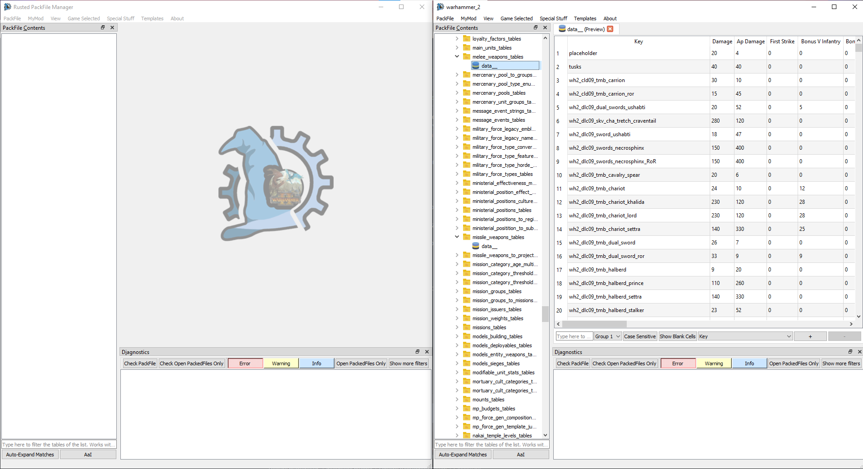Click the mission_groups_tables folder icon
This screenshot has width=863, height=469.
pyautogui.click(x=467, y=291)
